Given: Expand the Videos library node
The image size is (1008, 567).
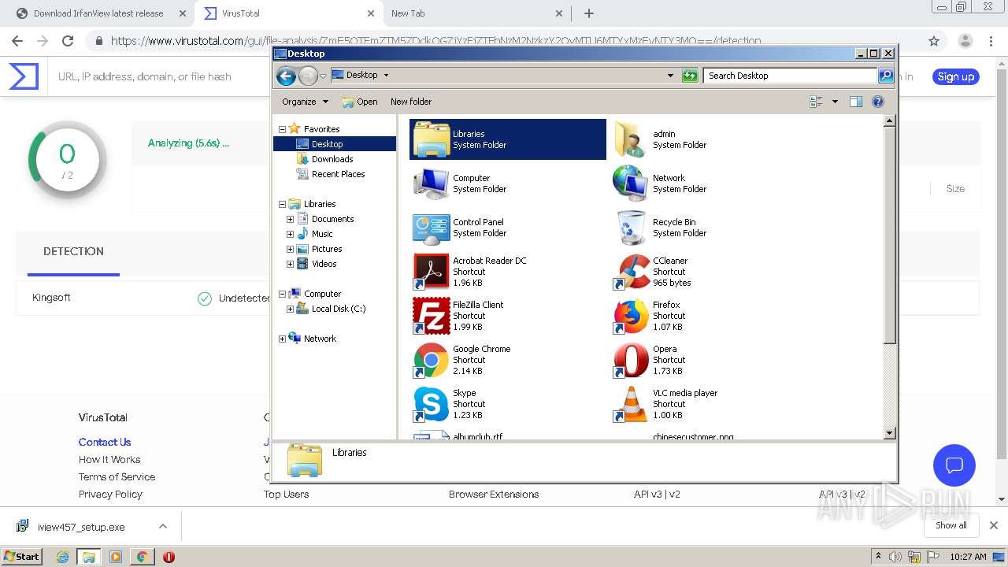Looking at the screenshot, I should click(290, 264).
